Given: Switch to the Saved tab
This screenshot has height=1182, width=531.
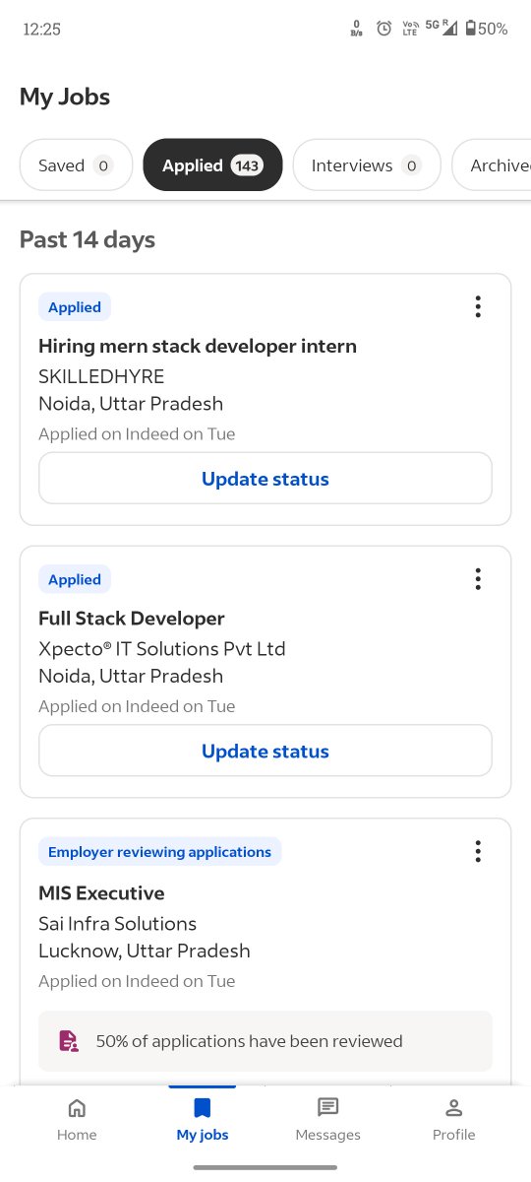Looking at the screenshot, I should click(76, 165).
